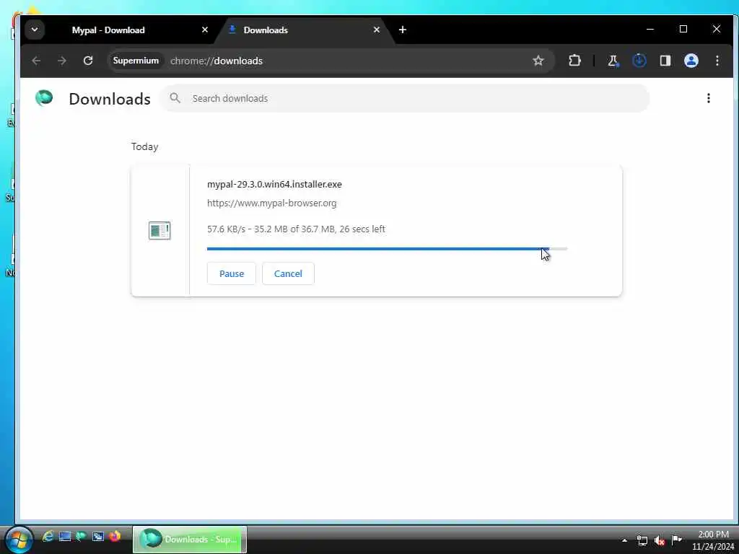This screenshot has height=554, width=739.
Task: Close the Downloads tab
Action: [x=376, y=30]
